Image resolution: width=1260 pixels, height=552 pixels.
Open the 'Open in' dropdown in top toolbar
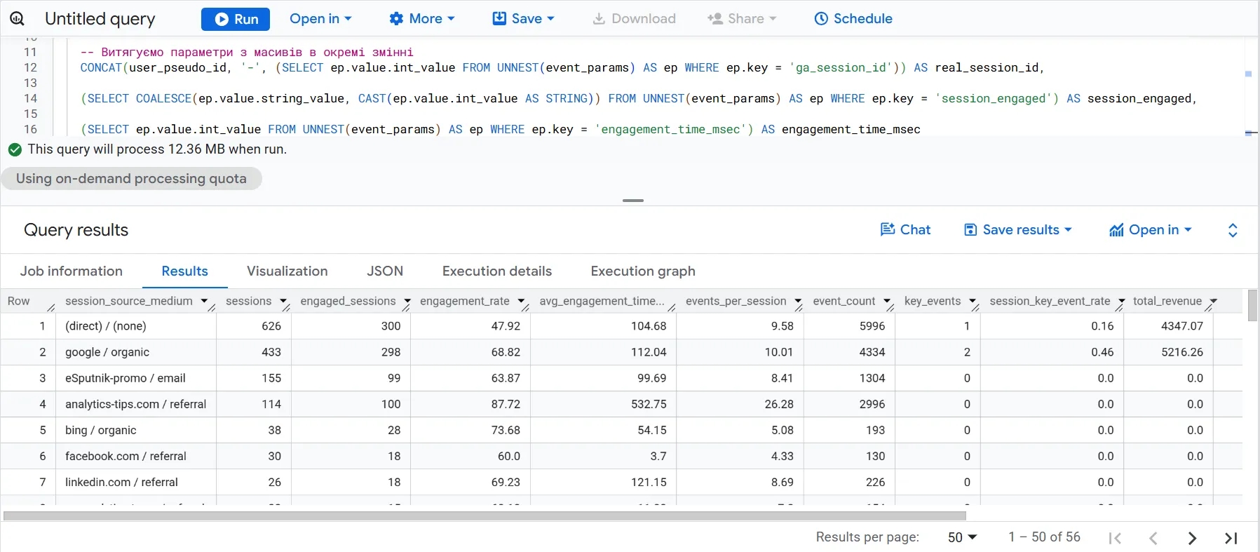(x=320, y=19)
